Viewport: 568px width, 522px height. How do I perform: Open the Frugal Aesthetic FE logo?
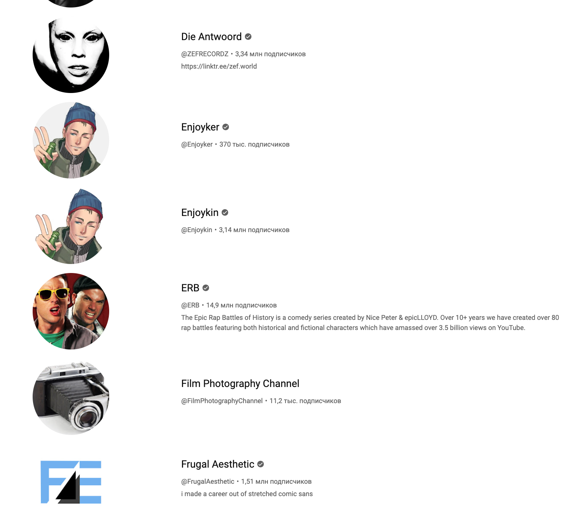tap(71, 482)
